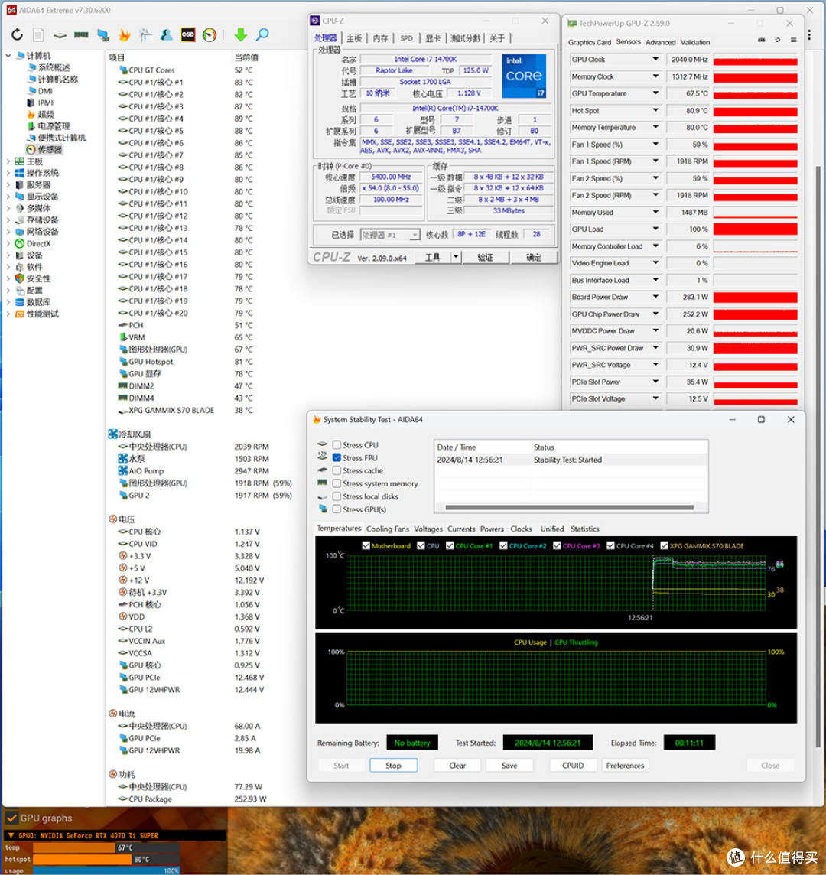The height and width of the screenshot is (875, 826).
Task: Expand the 显示设备 tree node
Action: click(x=8, y=197)
